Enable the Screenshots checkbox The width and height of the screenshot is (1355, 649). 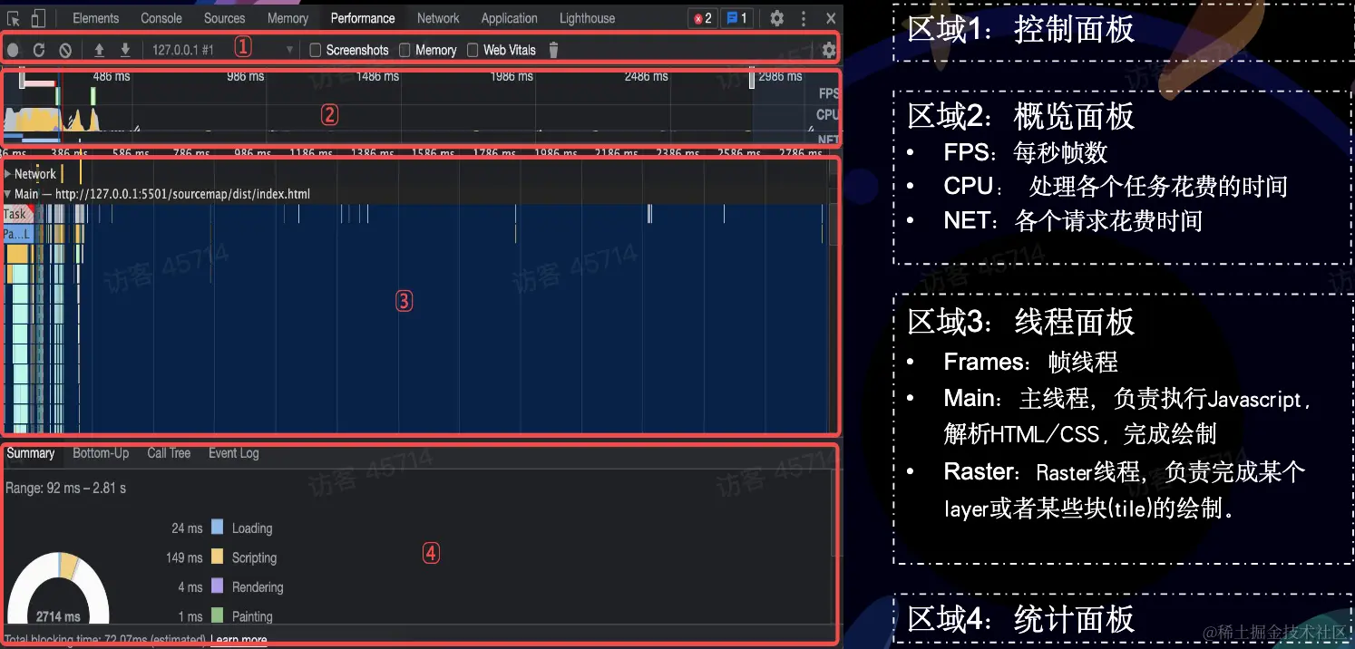click(x=316, y=51)
